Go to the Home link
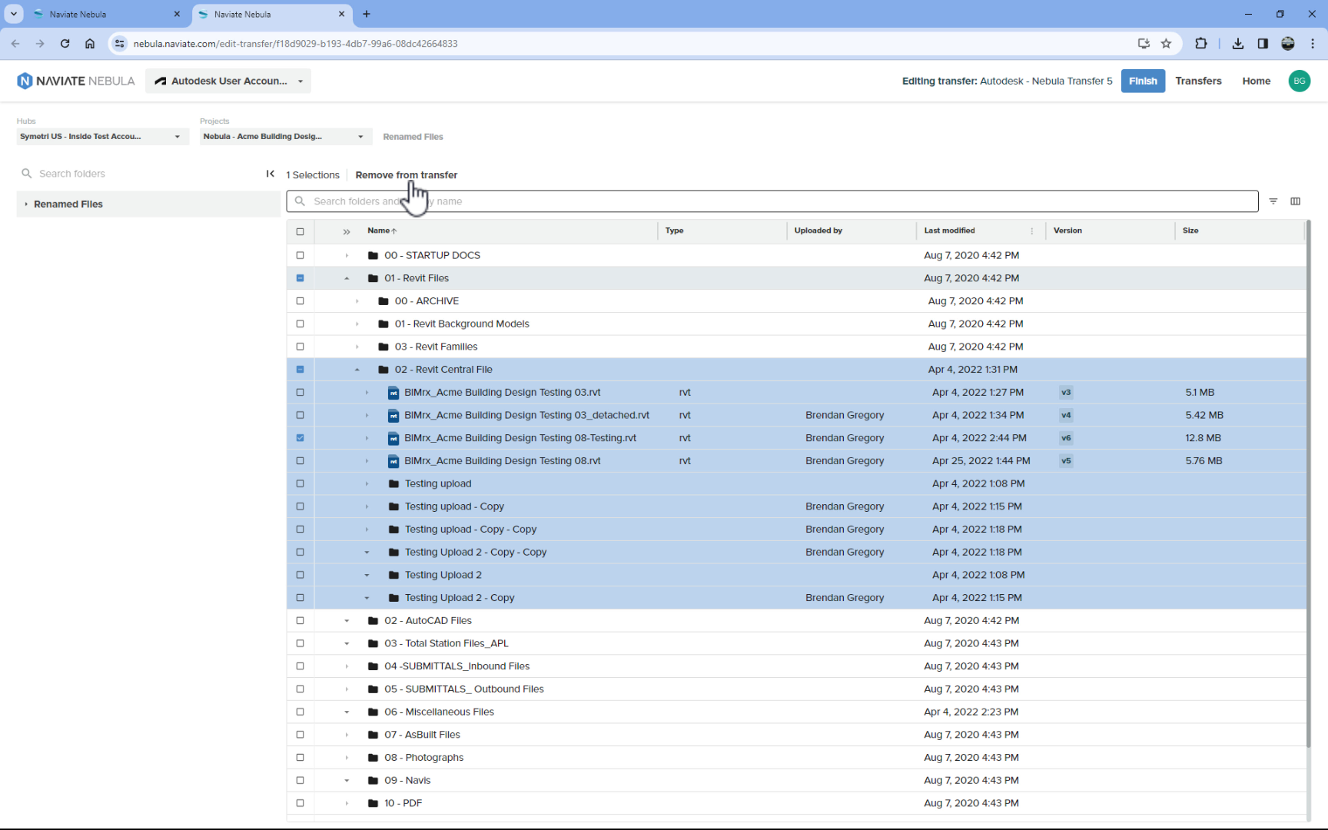The width and height of the screenshot is (1328, 830). click(x=1257, y=81)
